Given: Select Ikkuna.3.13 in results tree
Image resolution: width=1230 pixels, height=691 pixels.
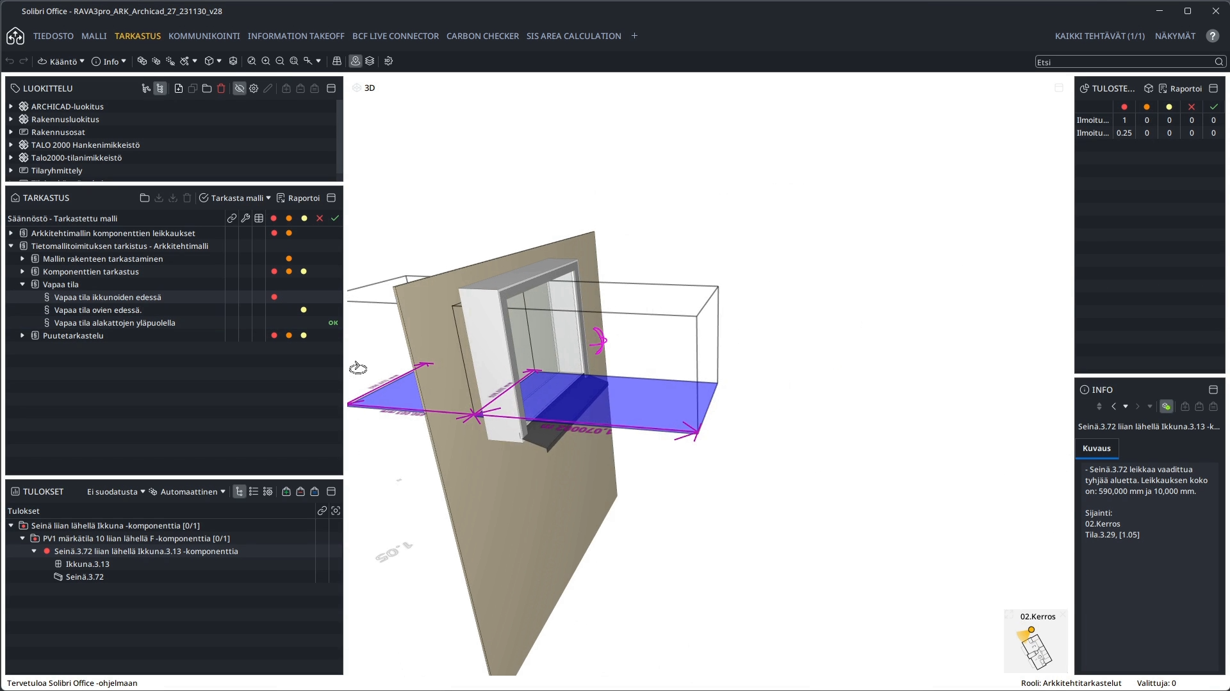Looking at the screenshot, I should 88,564.
